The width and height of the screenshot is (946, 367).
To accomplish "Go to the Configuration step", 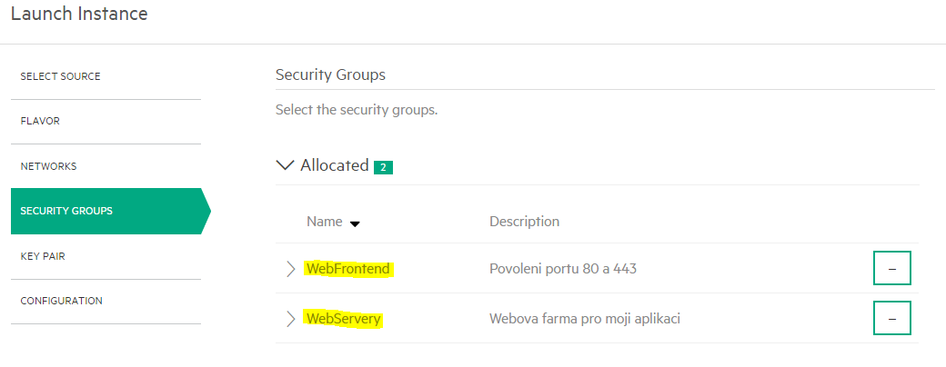I will 61,301.
